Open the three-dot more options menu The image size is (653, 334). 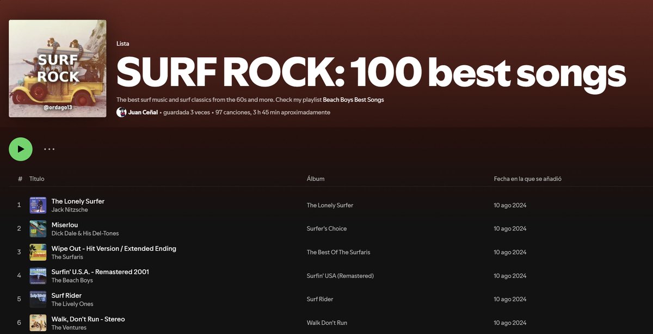(x=50, y=149)
